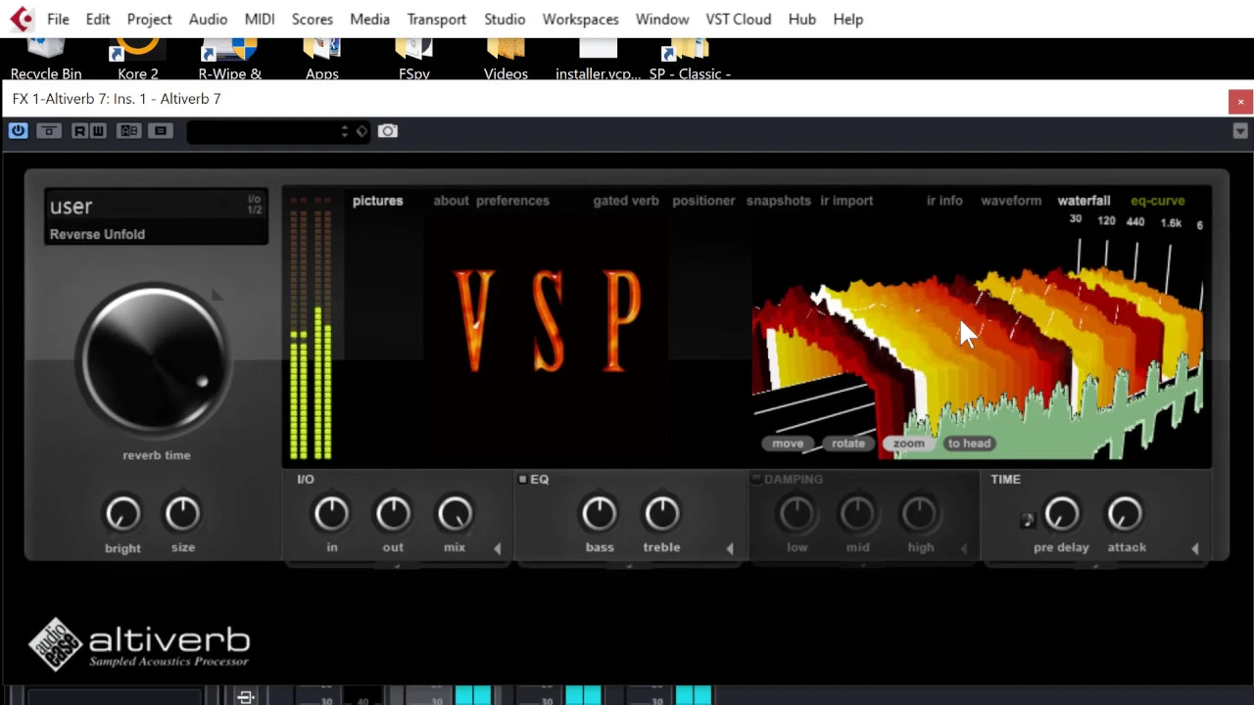Toggle the DAMPING section enable checkbox

tap(755, 479)
